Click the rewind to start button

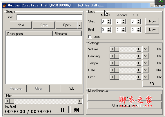[76, 110]
